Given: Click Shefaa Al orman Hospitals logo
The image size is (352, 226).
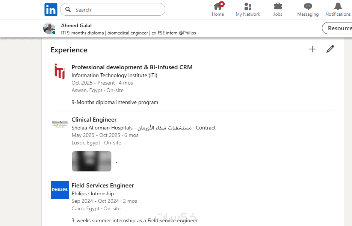Looking at the screenshot, I should point(60,124).
